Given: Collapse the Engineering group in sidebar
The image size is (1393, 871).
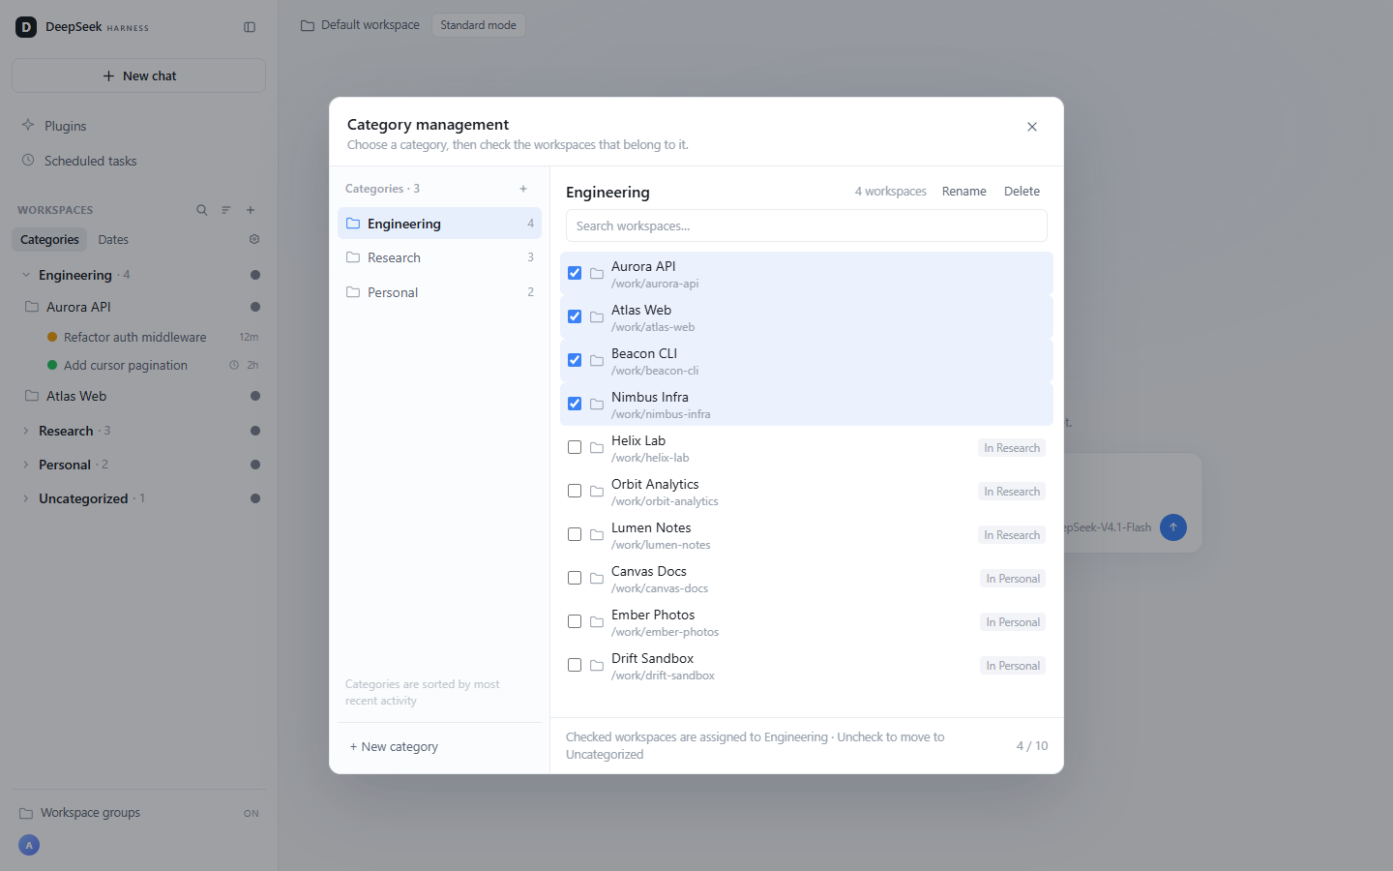Looking at the screenshot, I should click(26, 275).
